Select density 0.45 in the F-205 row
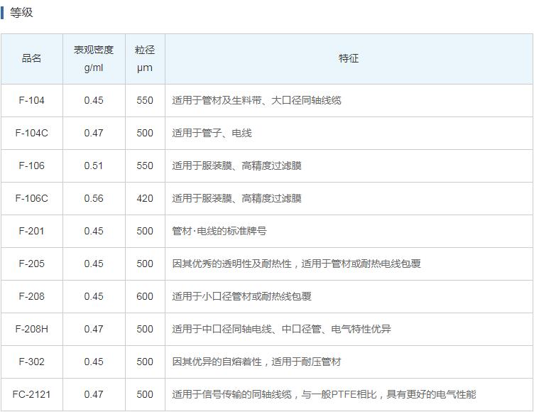 [x=94, y=264]
